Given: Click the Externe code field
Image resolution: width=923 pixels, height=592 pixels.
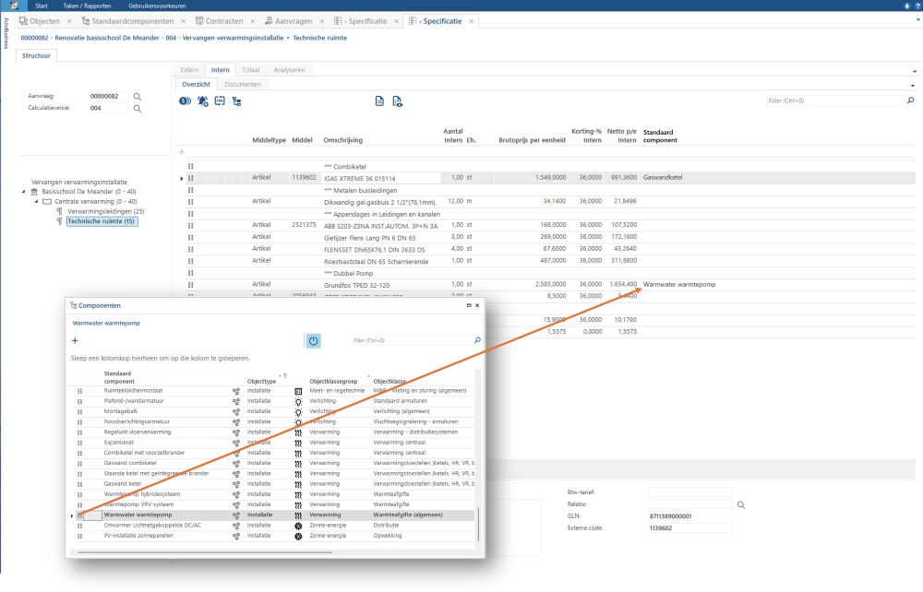Looking at the screenshot, I should (689, 528).
